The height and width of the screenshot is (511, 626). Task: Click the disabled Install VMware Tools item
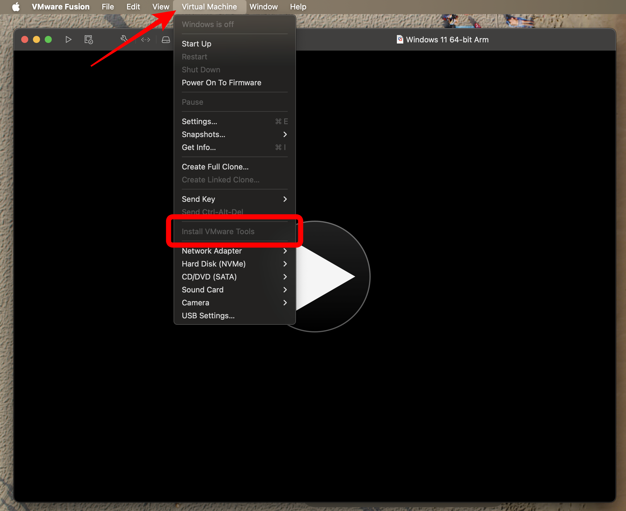[x=234, y=231]
